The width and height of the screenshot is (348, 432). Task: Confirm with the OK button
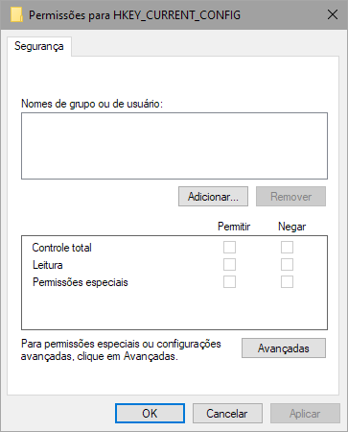150,414
